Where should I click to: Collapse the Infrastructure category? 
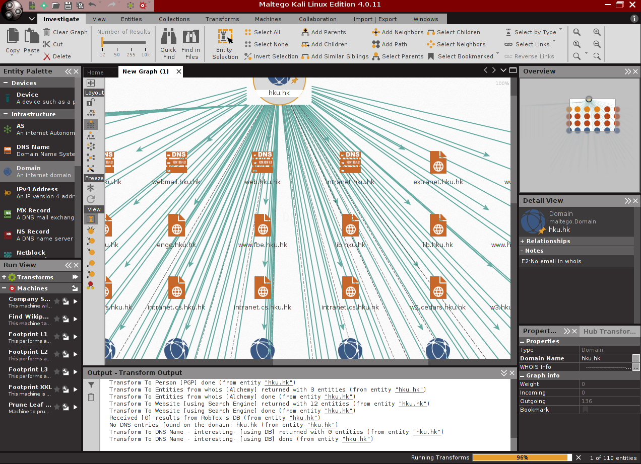click(6, 114)
